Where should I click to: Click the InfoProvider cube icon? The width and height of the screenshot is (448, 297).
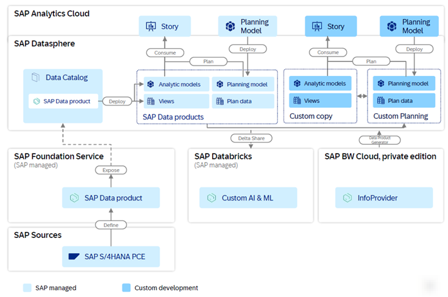click(348, 198)
